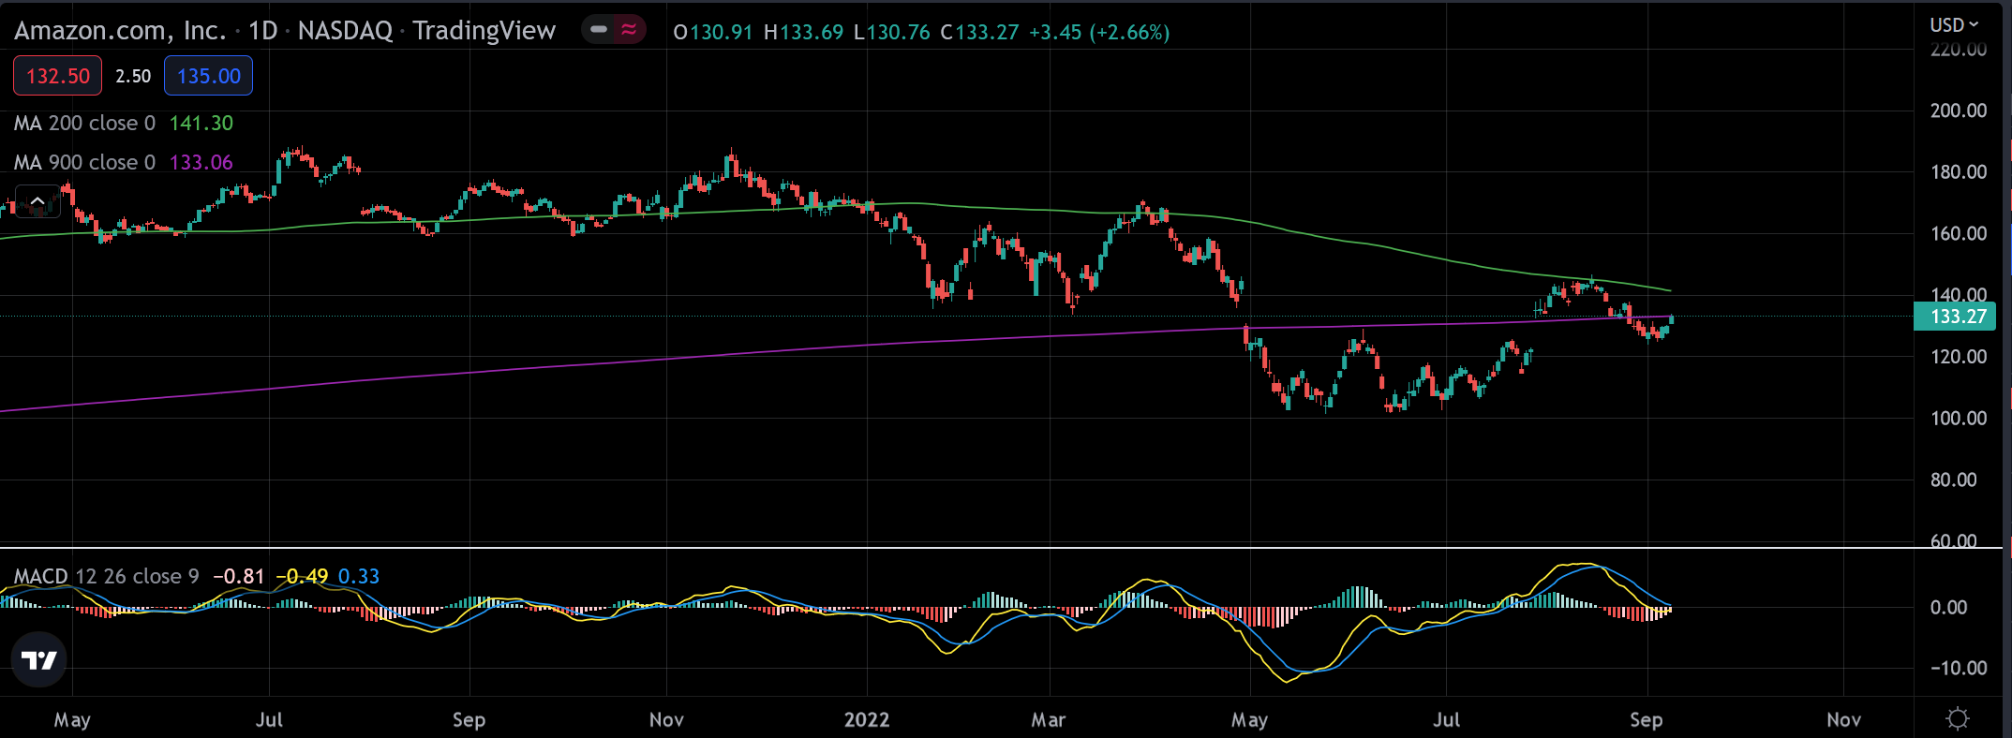Click the 160.00 price axis label
2012x738 pixels.
1959,234
